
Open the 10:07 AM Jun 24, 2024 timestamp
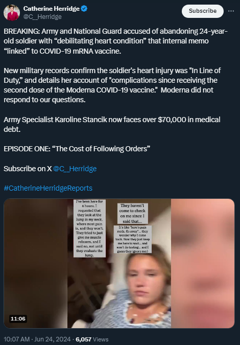tap(37, 339)
